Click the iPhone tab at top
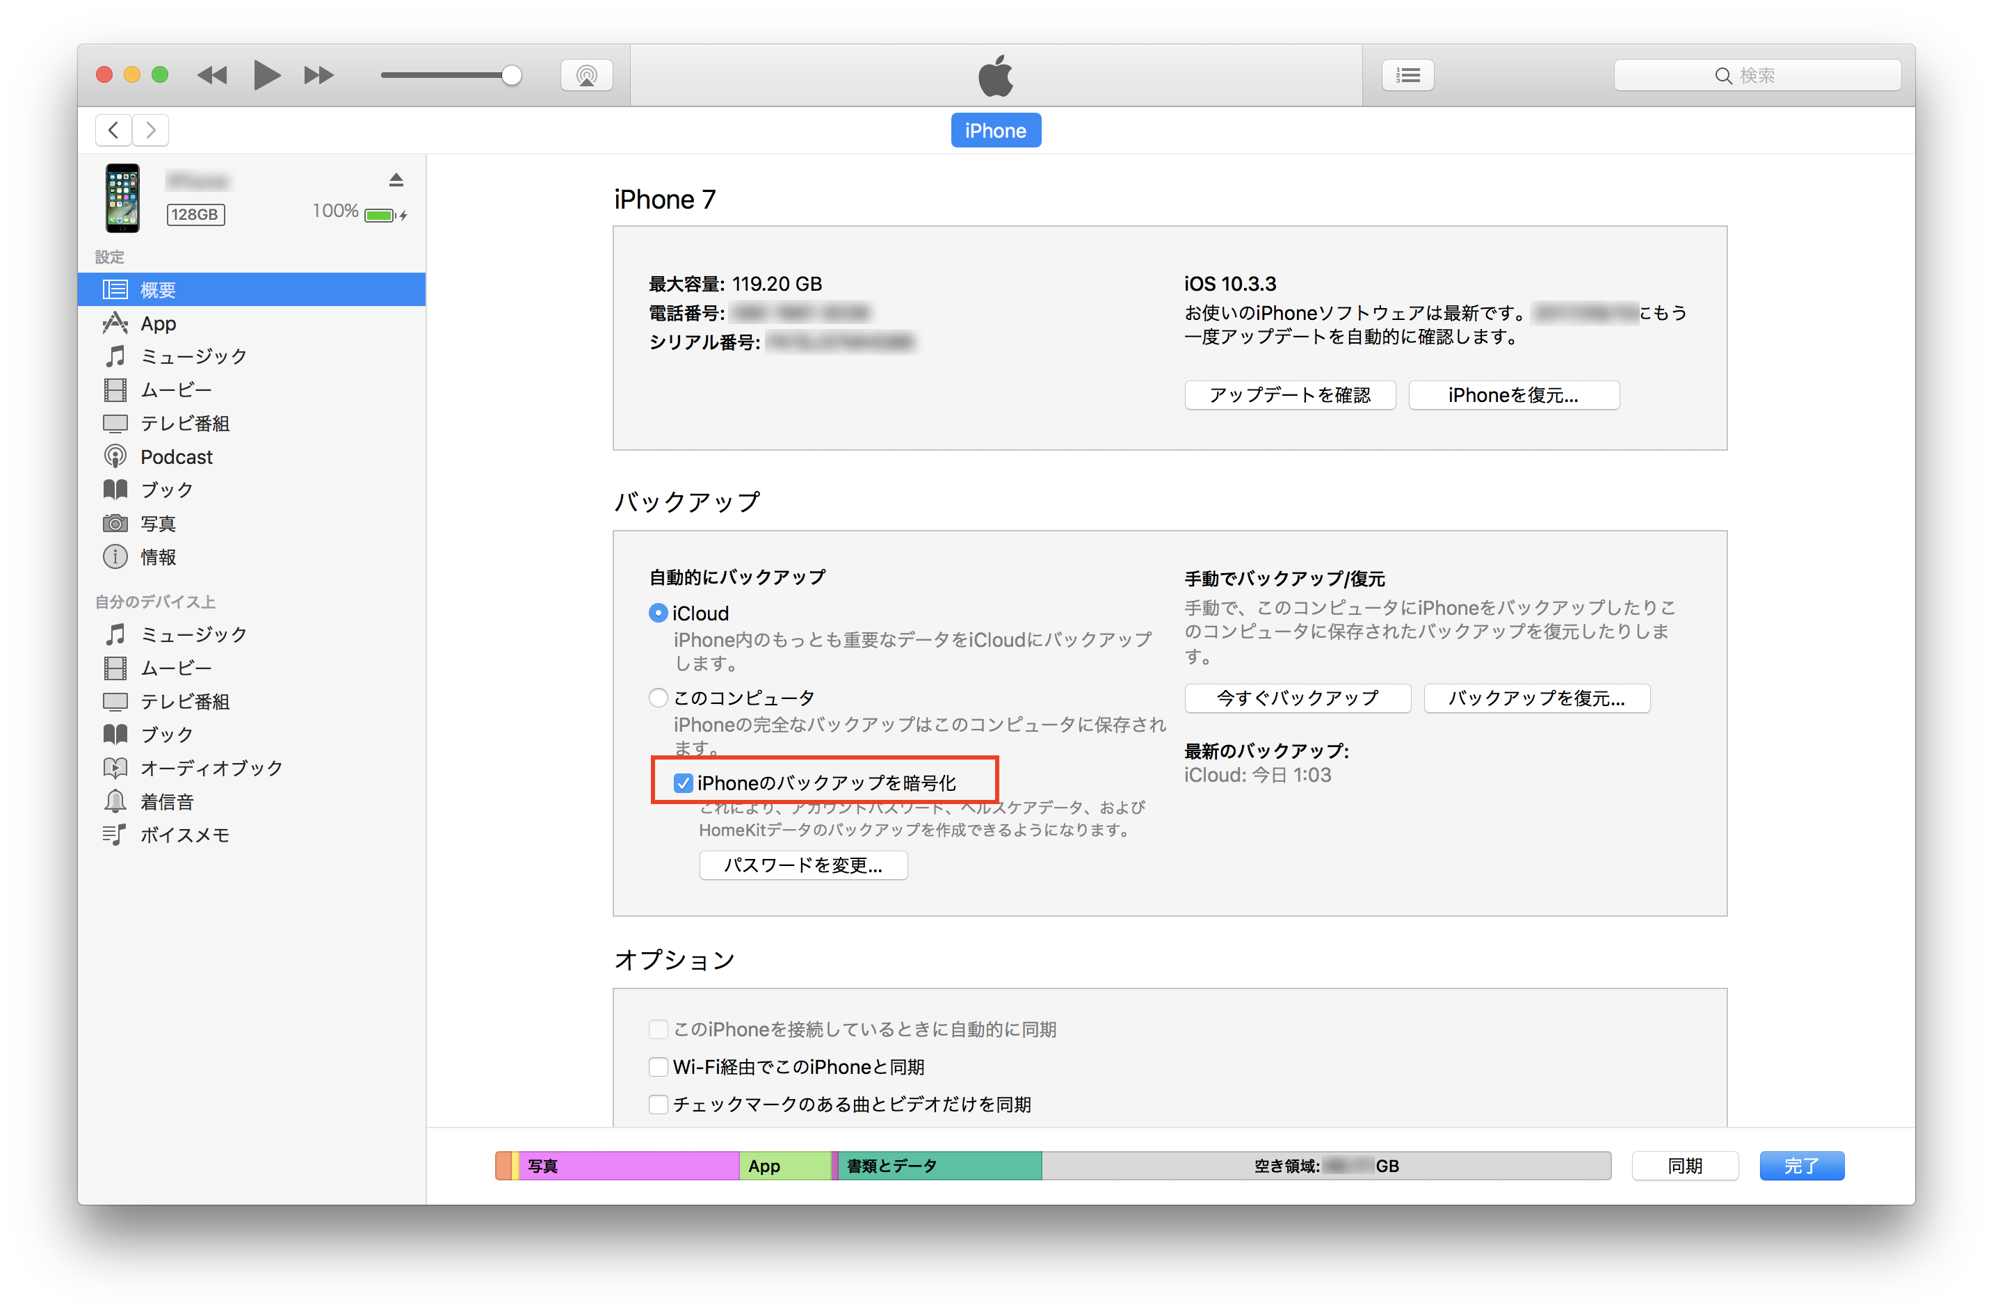This screenshot has width=1993, height=1316. 996,131
